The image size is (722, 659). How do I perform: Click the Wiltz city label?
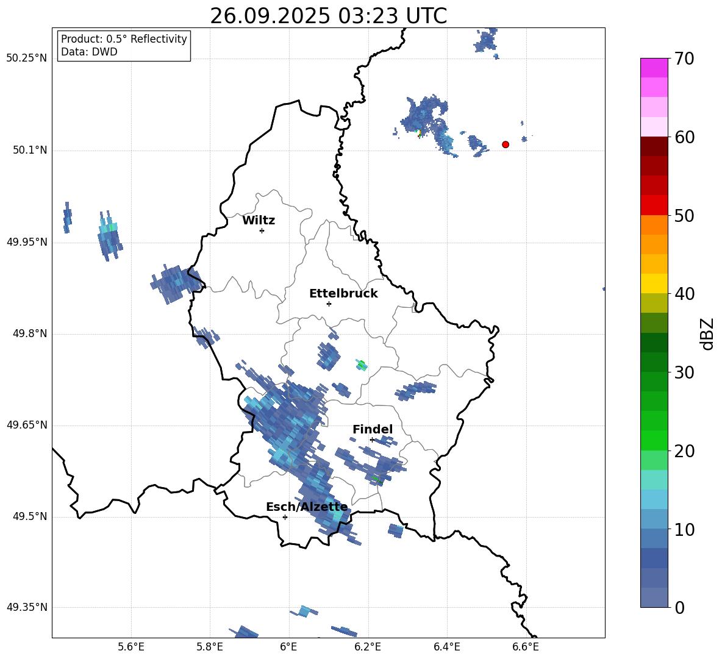pyautogui.click(x=259, y=221)
